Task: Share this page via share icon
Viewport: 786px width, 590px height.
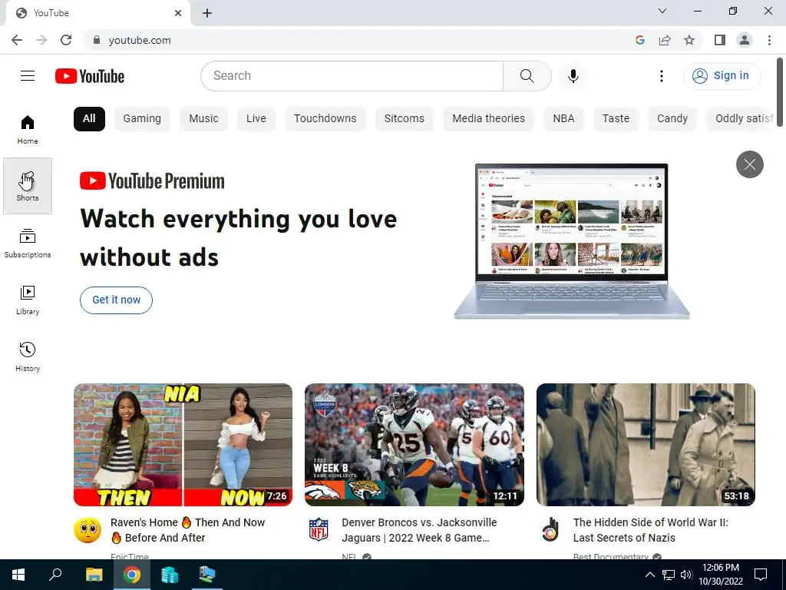Action: pyautogui.click(x=665, y=40)
